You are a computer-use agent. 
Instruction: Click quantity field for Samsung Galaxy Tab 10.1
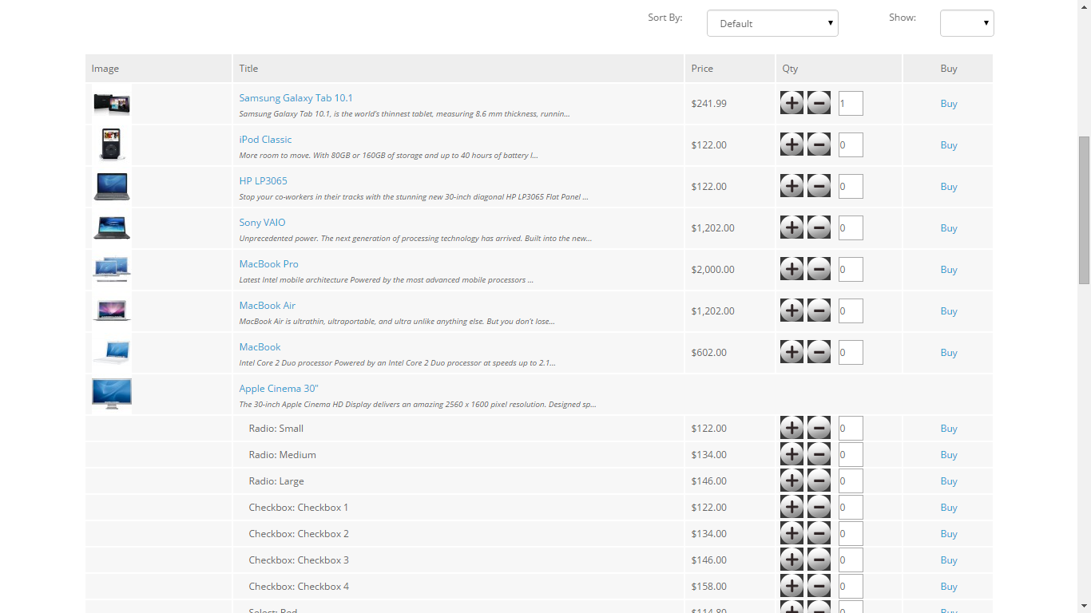point(851,103)
